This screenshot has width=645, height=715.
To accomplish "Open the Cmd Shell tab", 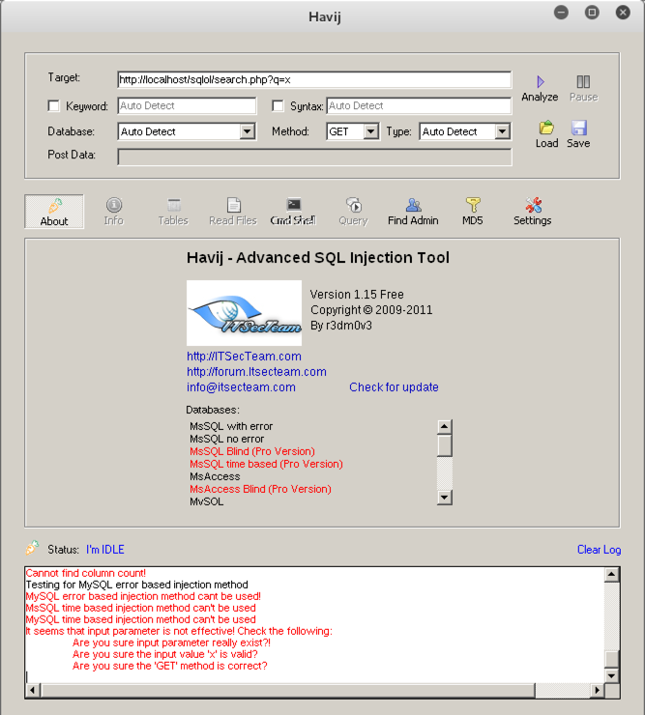I will [x=293, y=212].
